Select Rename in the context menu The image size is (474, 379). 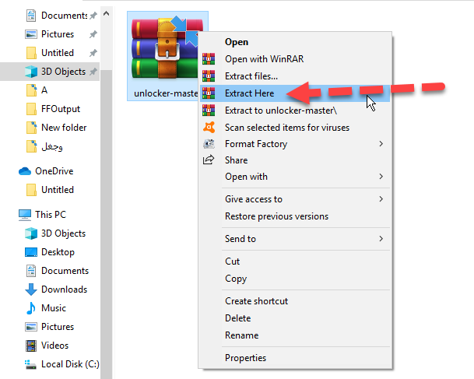click(x=241, y=335)
